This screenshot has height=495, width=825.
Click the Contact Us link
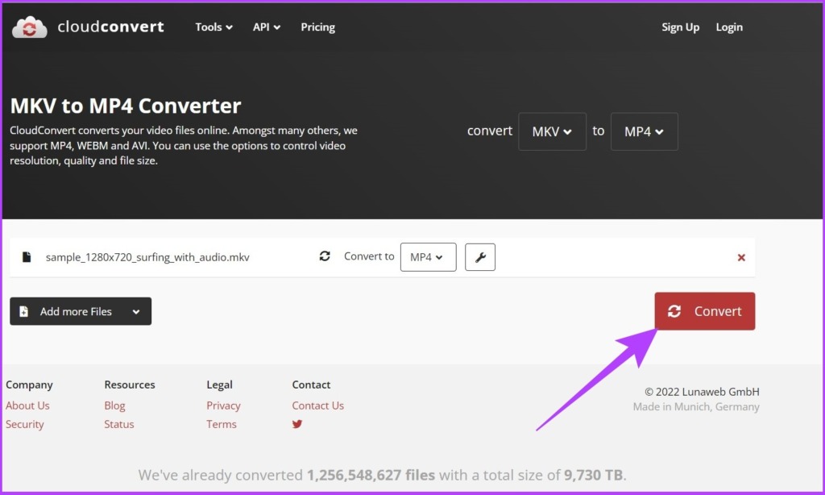click(317, 406)
